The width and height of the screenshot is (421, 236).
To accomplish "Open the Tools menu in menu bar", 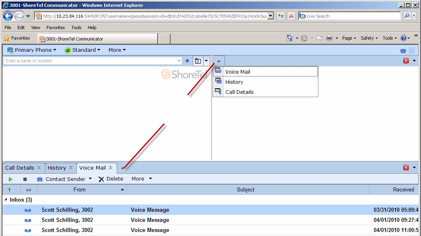I will coord(76,28).
